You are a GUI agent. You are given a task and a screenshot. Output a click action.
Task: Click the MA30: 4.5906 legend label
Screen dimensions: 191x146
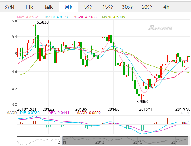click(114, 17)
